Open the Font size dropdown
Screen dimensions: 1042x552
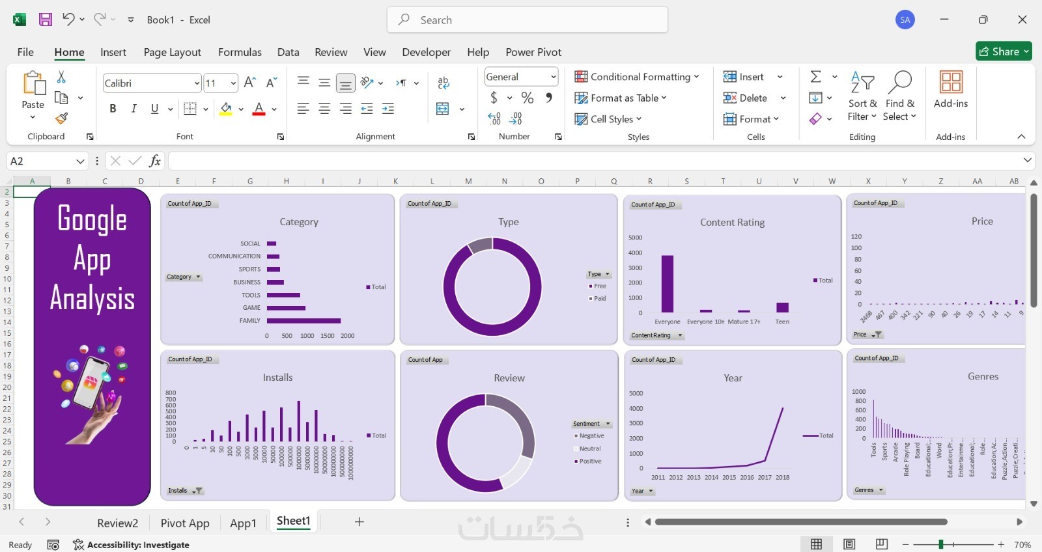click(x=233, y=83)
